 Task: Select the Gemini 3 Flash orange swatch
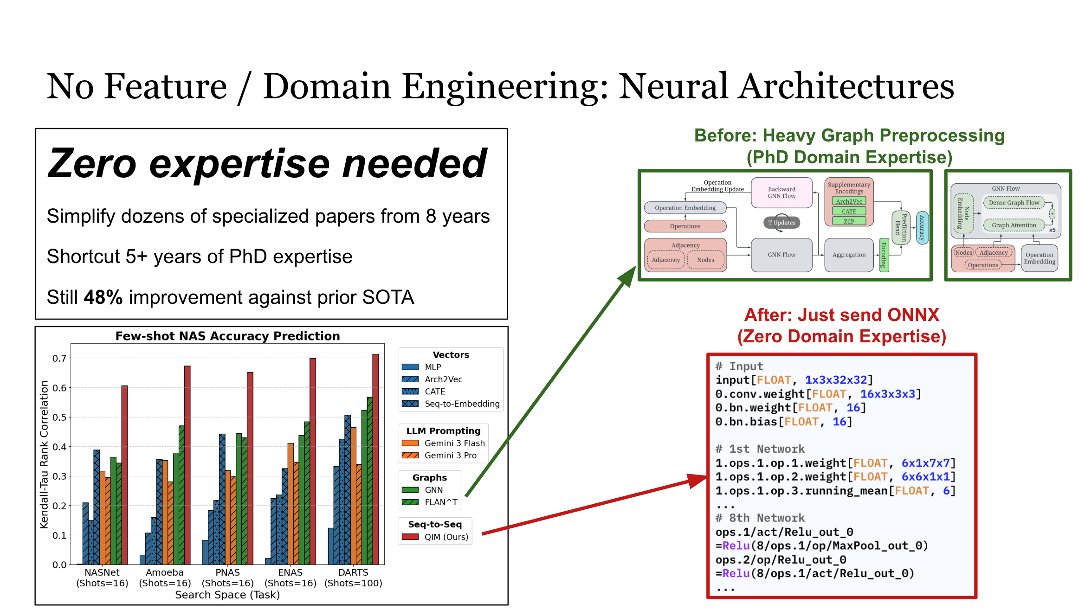coord(410,443)
